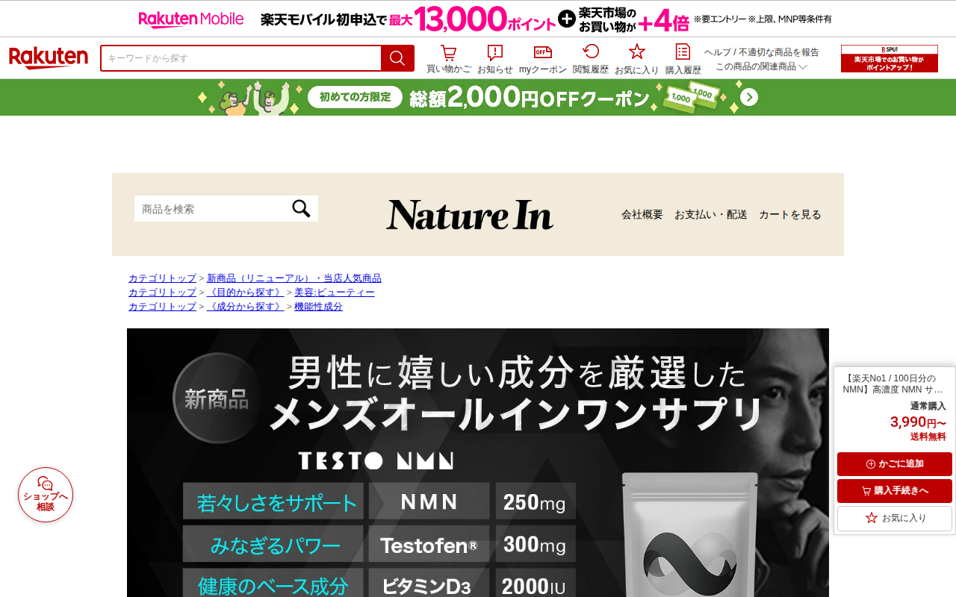Click add to cart (かごに追加) button
Image resolution: width=956 pixels, height=597 pixels.
pos(895,464)
